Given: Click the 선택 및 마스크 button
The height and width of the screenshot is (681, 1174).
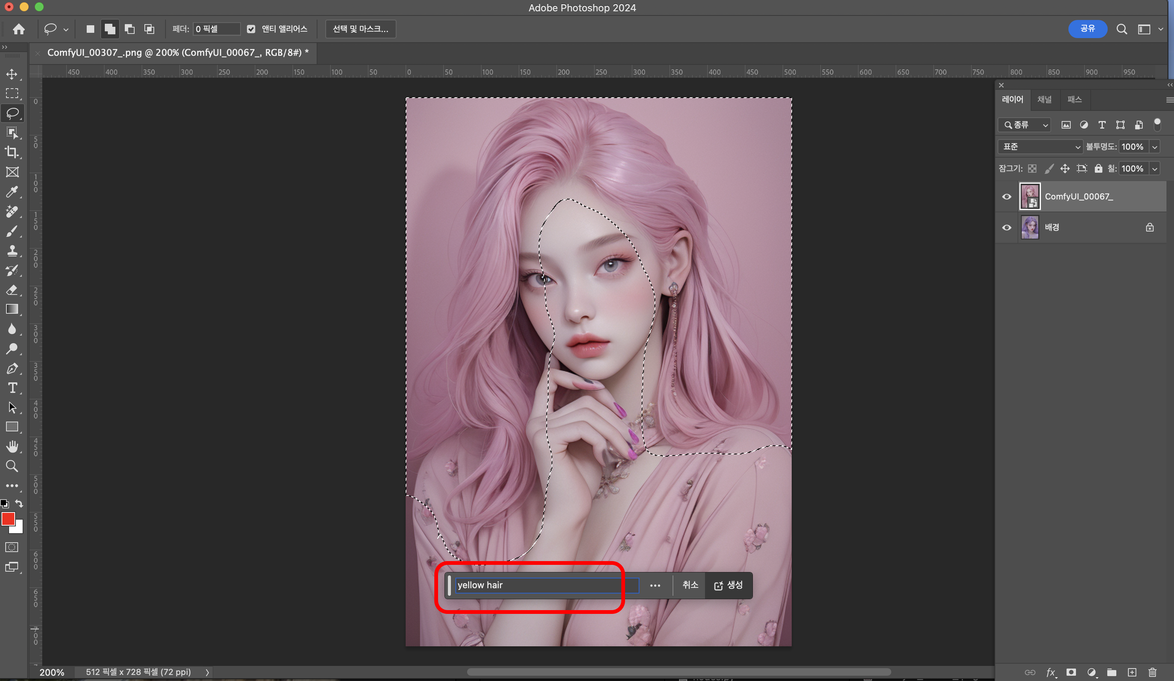Looking at the screenshot, I should (x=360, y=29).
